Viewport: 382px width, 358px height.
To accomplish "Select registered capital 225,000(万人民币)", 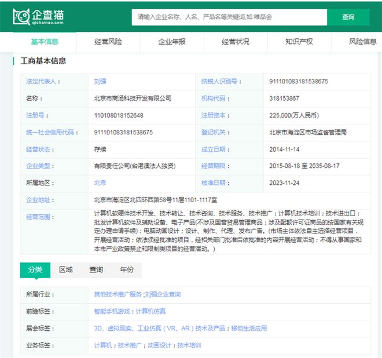I will point(294,115).
